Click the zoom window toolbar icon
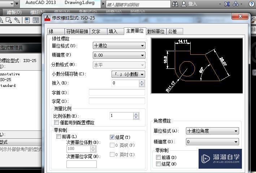This screenshot has width=256, height=173. click(9, 20)
